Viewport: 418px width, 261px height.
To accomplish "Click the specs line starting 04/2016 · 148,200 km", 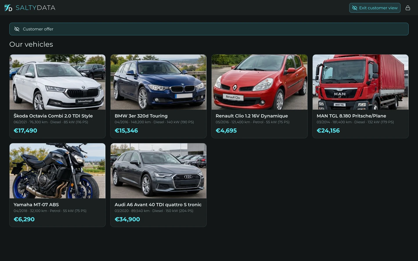I will 154,122.
